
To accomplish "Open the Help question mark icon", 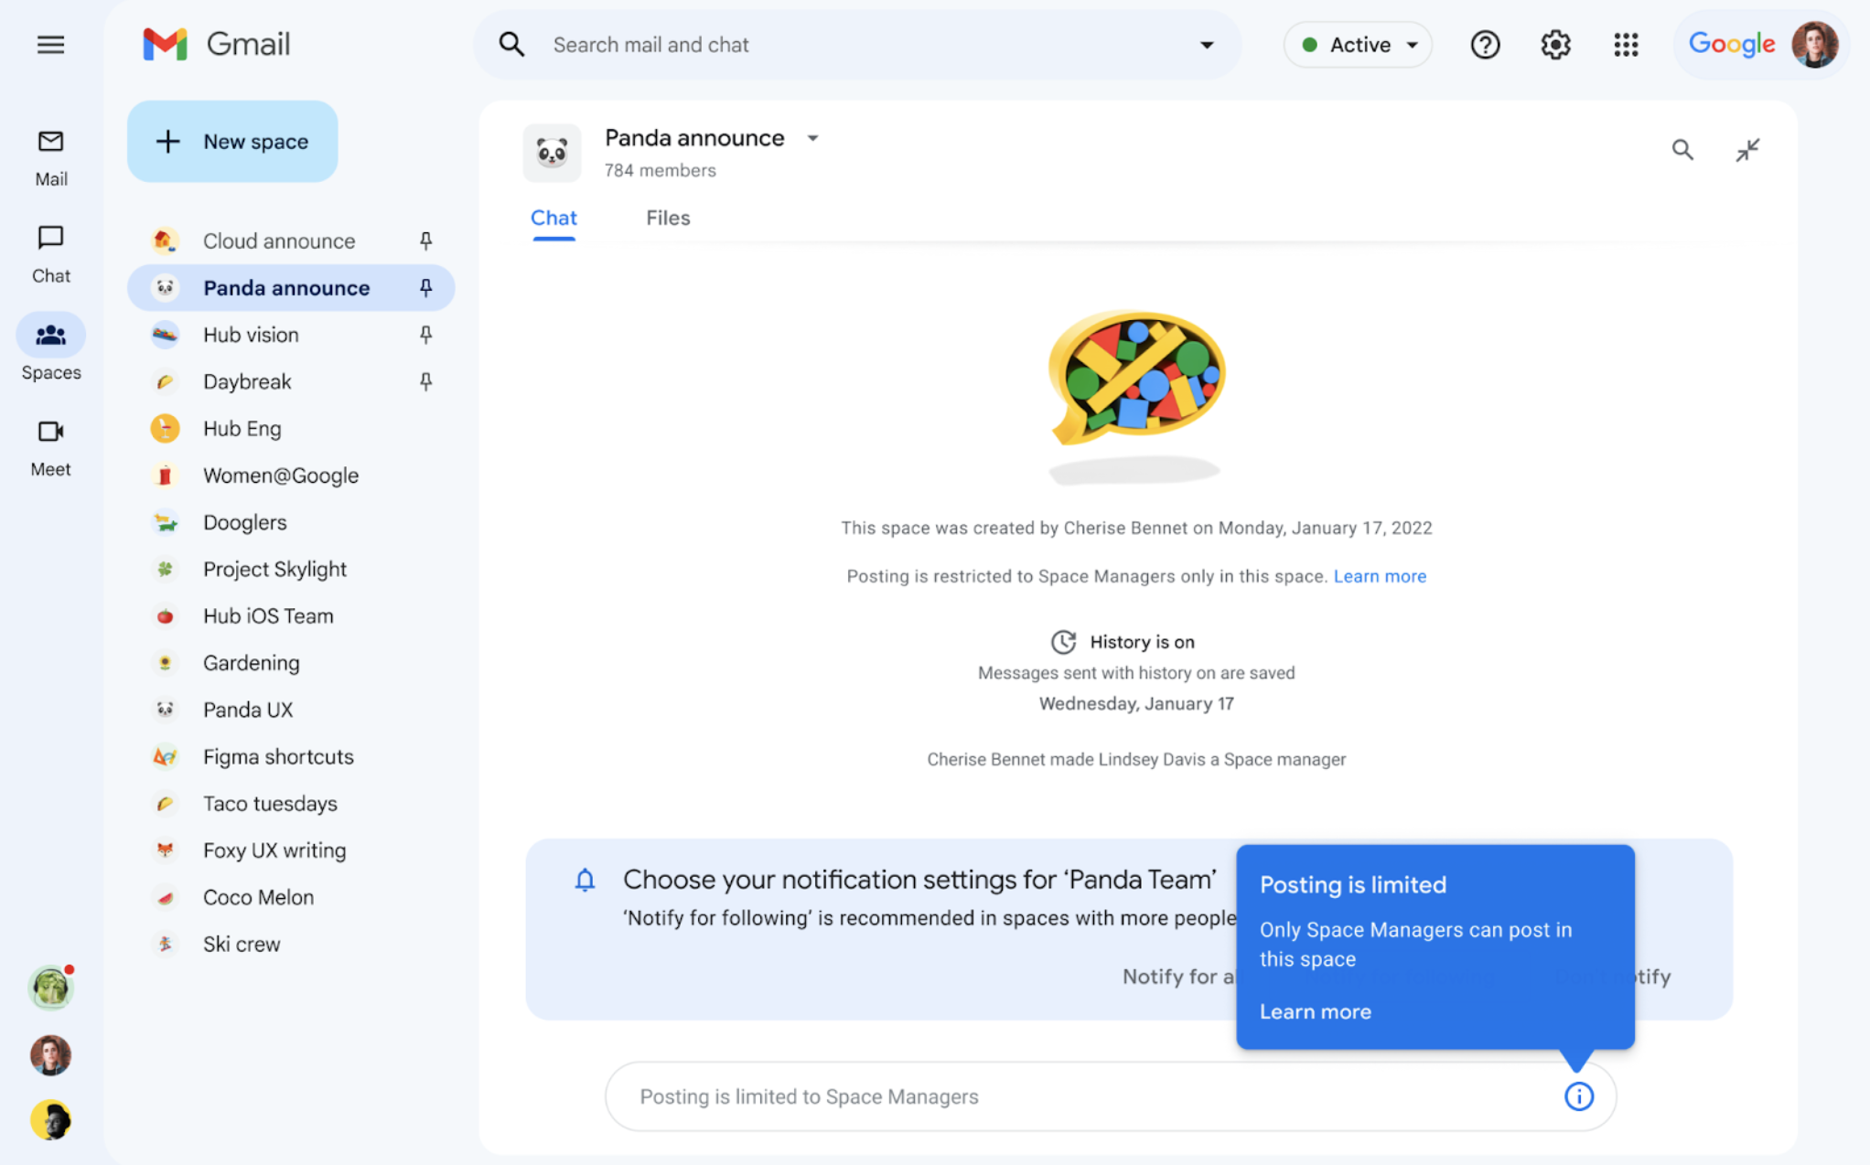I will point(1485,44).
